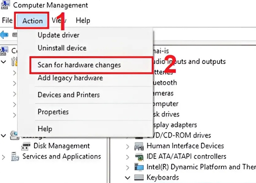Expand the IDE ATA/ATAPI controllers category
256x183 pixels.
(128, 157)
